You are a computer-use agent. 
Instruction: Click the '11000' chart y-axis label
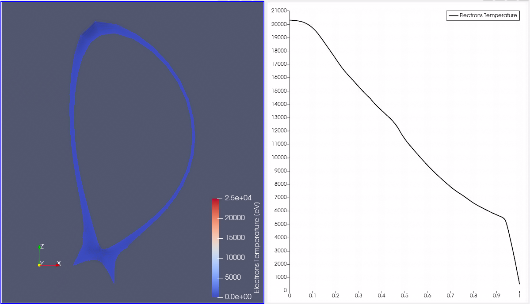point(279,144)
